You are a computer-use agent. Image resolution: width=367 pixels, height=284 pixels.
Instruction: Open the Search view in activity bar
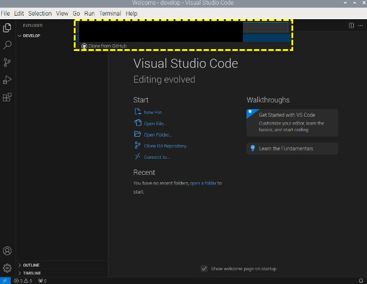point(7,45)
